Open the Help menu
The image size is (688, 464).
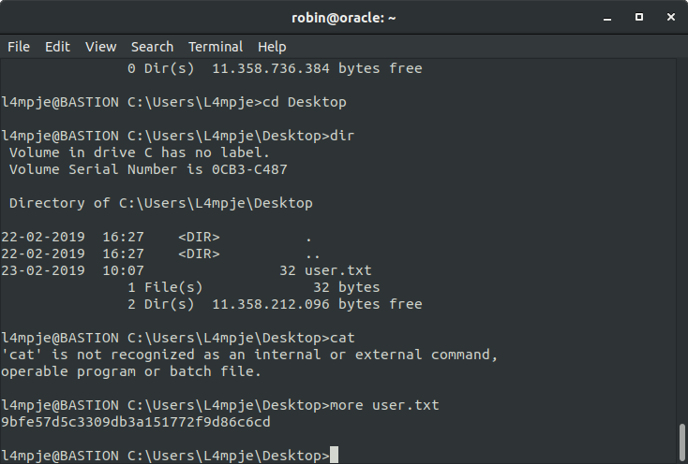272,47
